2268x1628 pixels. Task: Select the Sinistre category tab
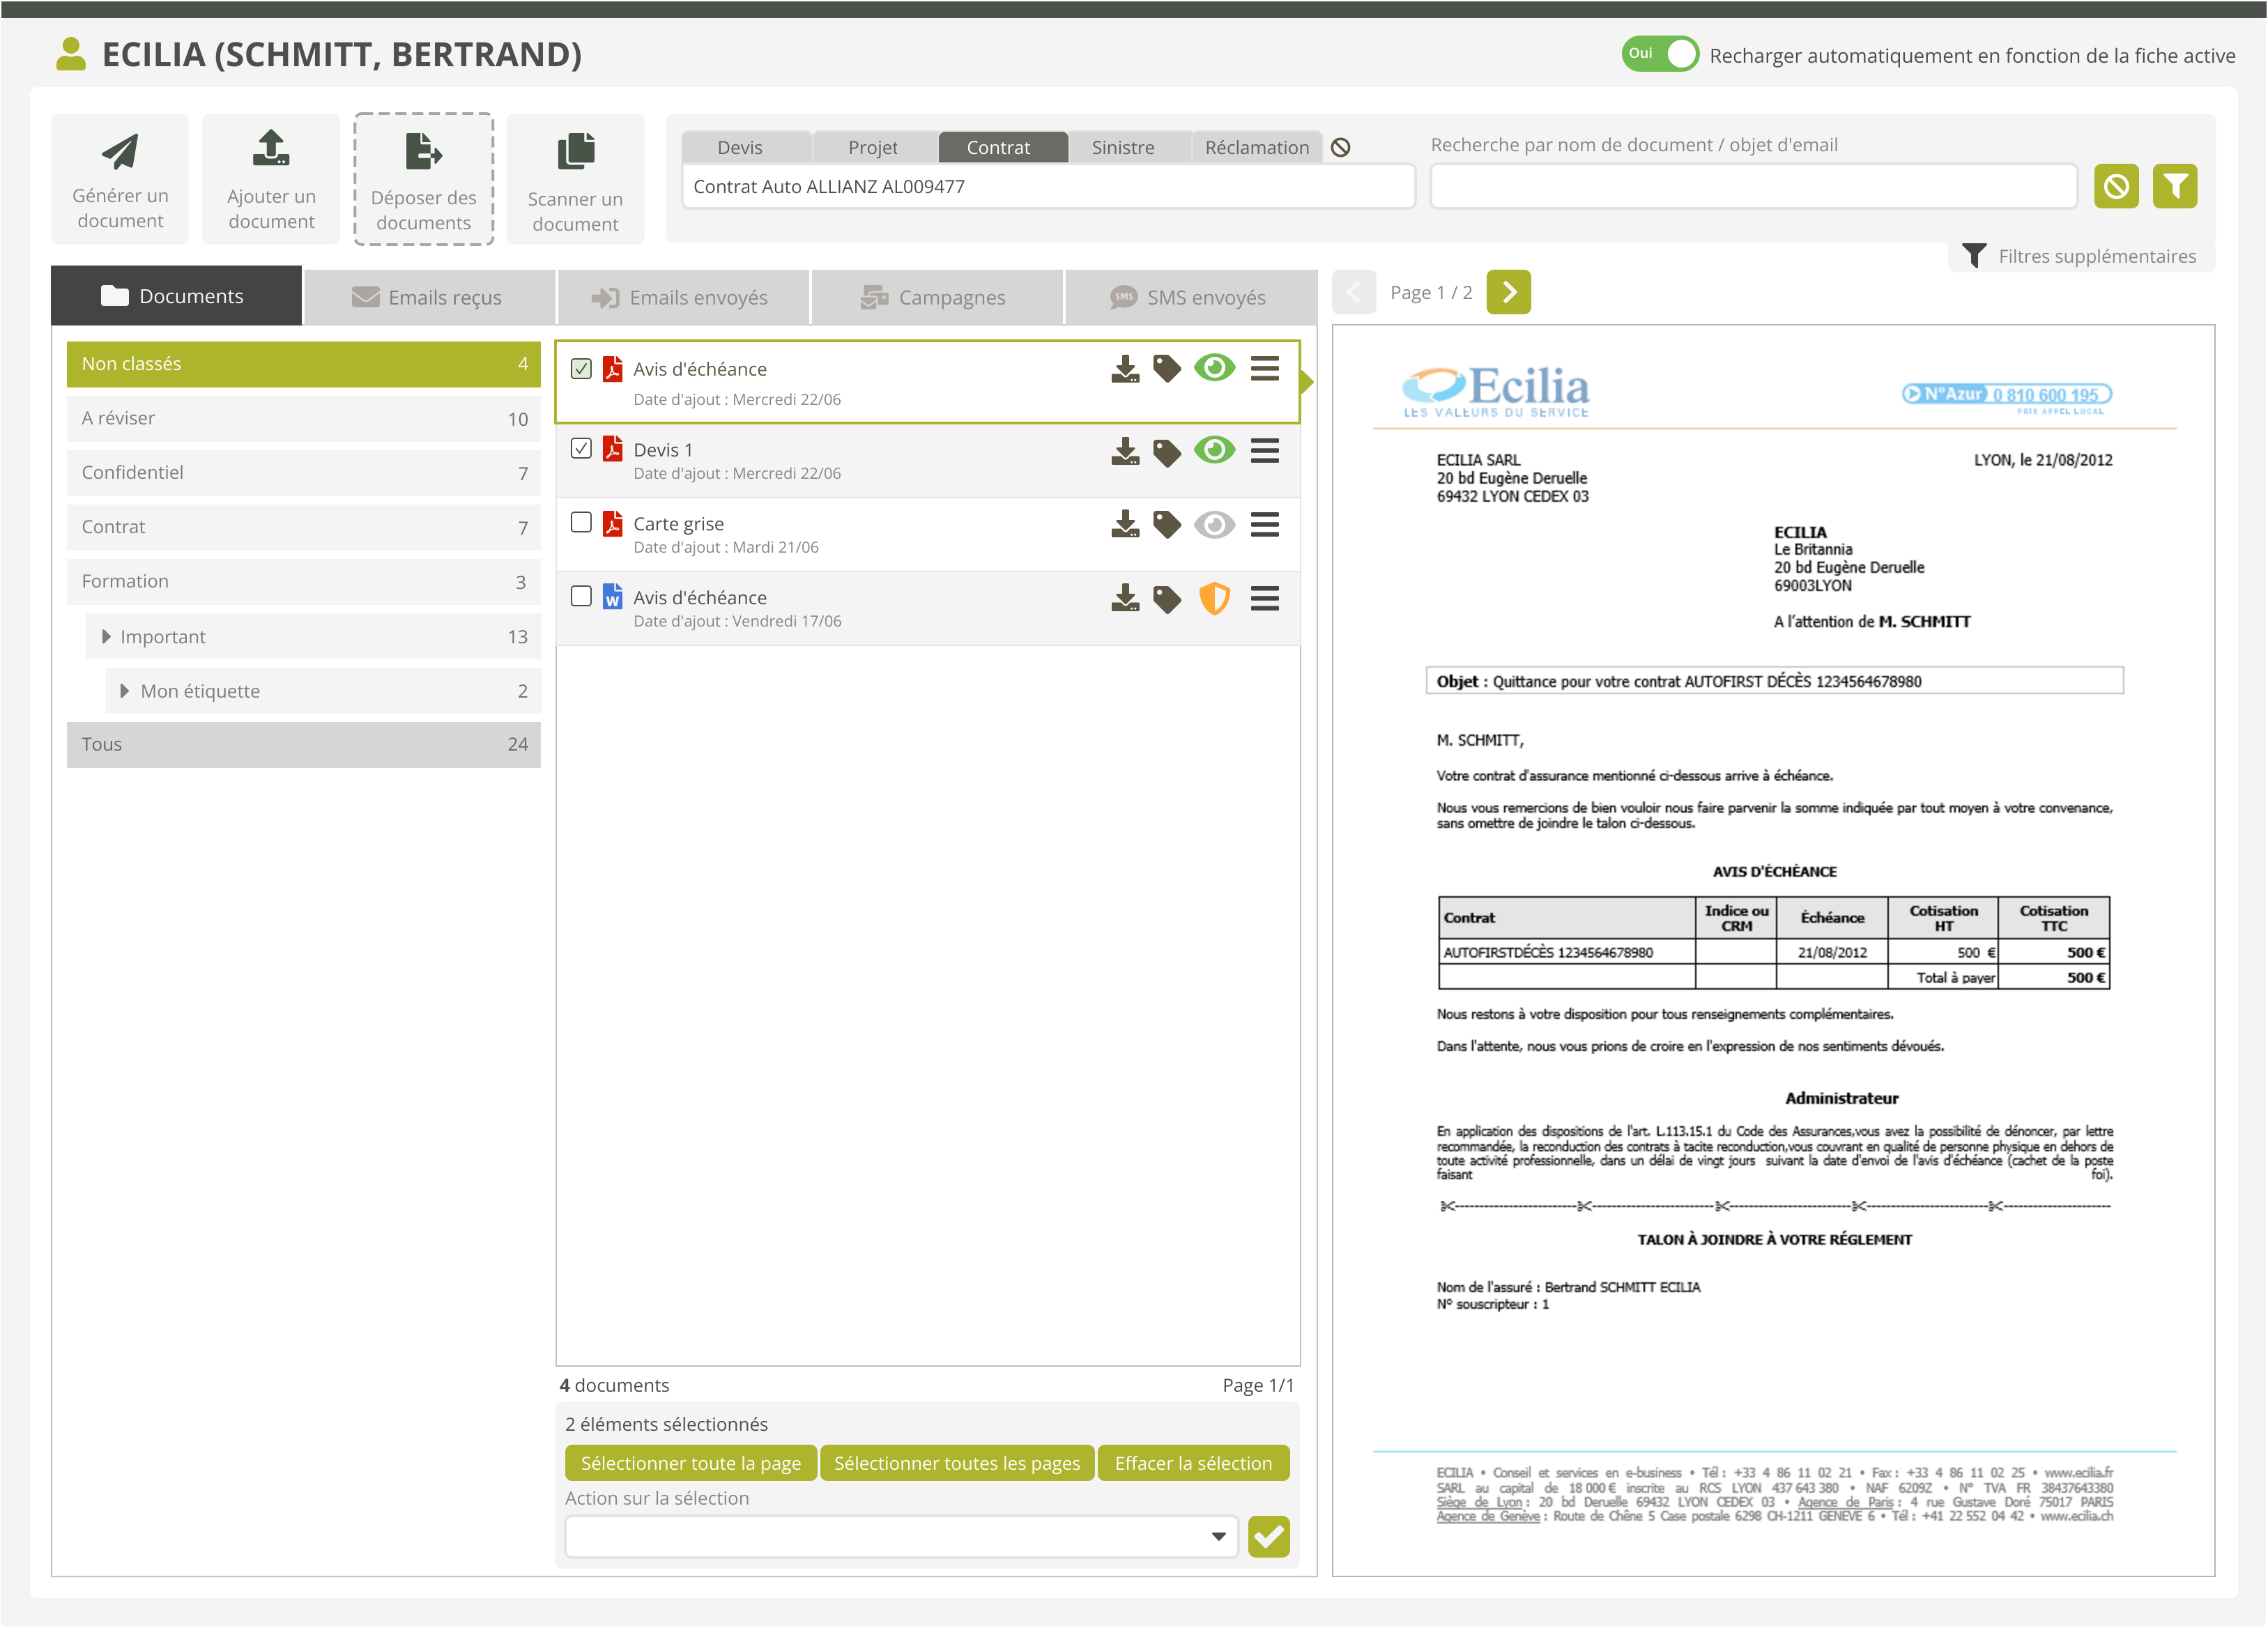click(1122, 147)
